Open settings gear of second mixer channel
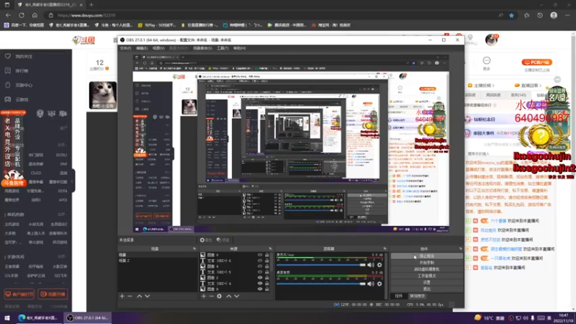This screenshot has height=324, width=576. pos(379,284)
